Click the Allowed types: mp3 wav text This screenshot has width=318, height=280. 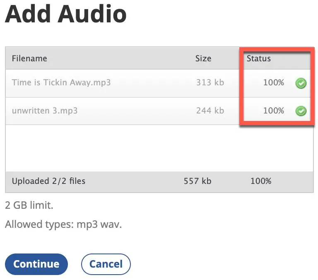(x=63, y=224)
